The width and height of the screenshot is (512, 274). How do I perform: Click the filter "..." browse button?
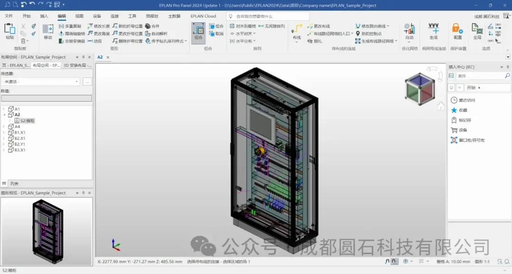click(x=87, y=81)
